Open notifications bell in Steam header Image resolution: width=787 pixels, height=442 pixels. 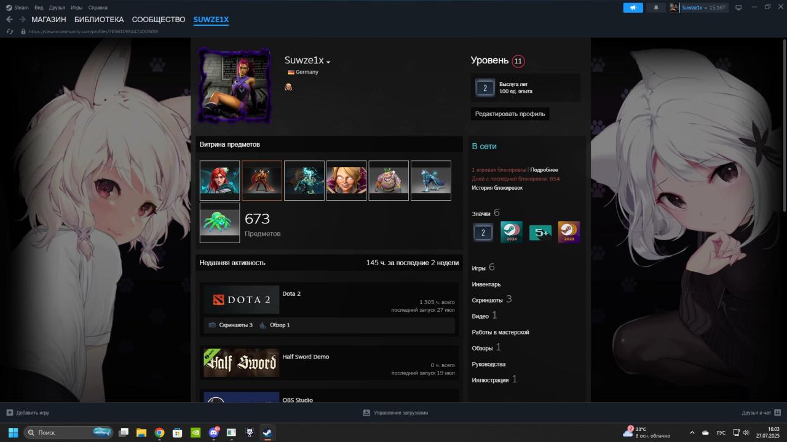(x=655, y=7)
